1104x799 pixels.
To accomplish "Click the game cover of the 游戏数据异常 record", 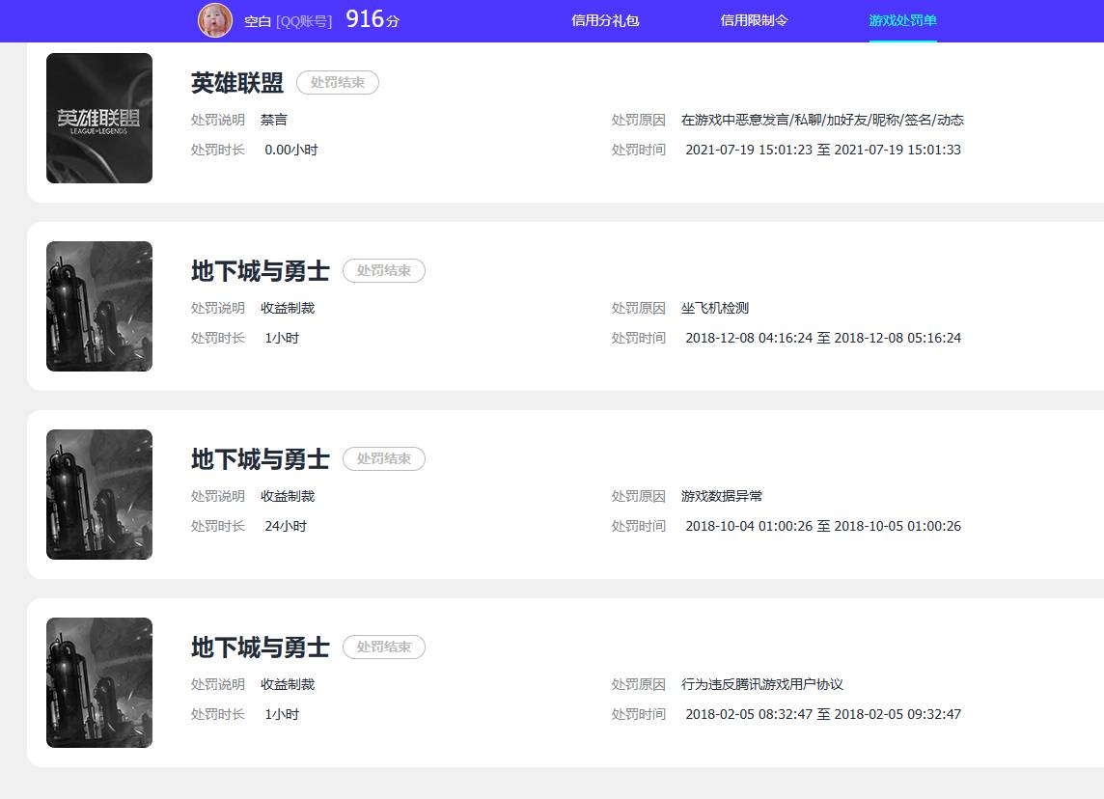I will pos(99,494).
